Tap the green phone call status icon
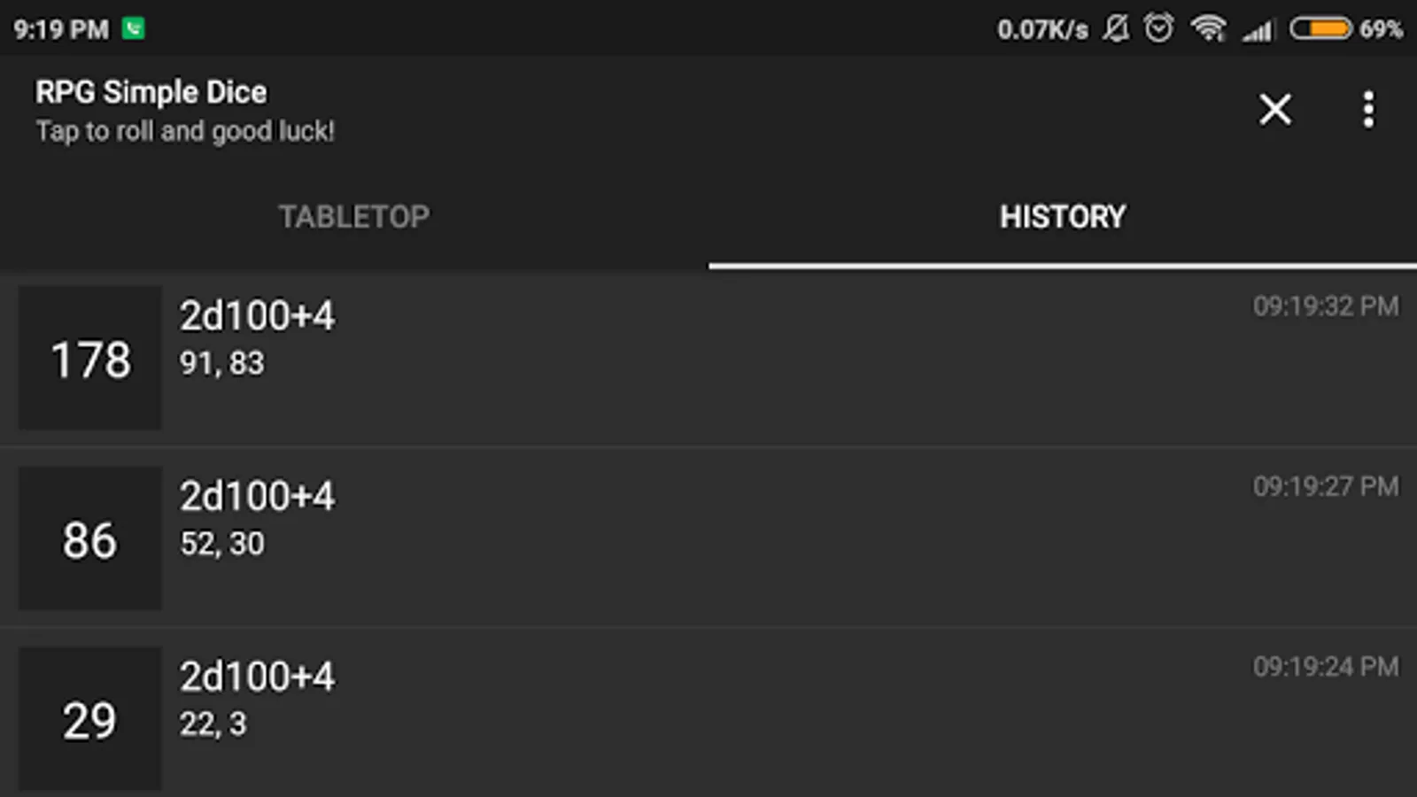Viewport: 1417px width, 797px height. [x=134, y=29]
